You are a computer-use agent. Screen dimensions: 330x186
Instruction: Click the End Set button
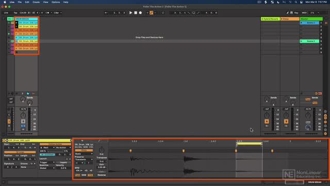(34, 144)
